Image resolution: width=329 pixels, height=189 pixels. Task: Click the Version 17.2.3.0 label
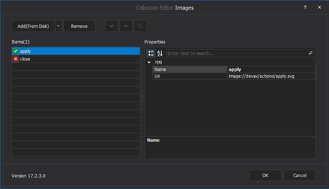(x=28, y=176)
